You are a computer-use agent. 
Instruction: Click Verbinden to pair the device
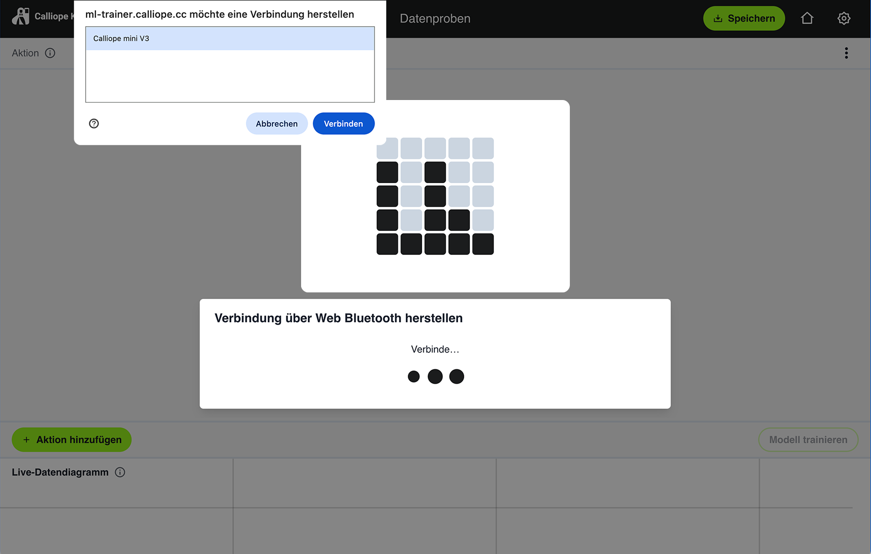pyautogui.click(x=343, y=124)
